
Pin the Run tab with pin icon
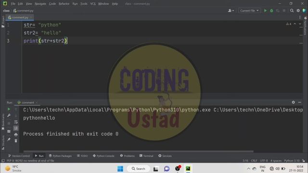coord(9,139)
